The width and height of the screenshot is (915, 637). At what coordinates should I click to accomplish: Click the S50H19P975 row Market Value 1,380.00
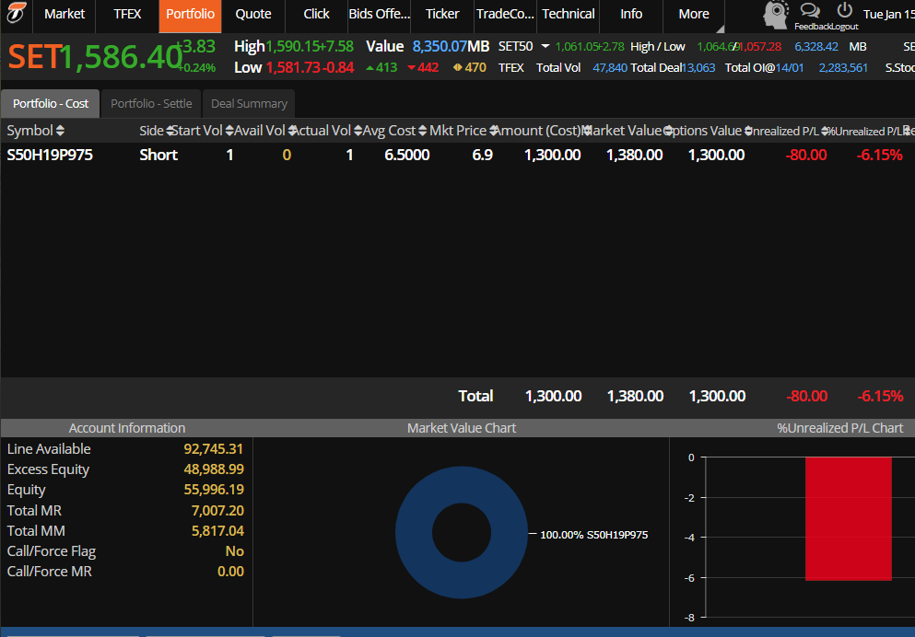tap(634, 155)
